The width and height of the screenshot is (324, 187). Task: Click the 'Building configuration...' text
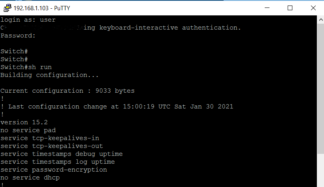tap(49, 75)
